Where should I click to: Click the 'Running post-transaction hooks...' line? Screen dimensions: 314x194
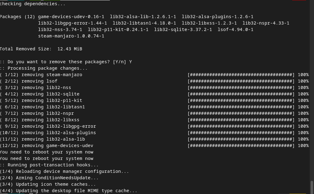coord(49,165)
